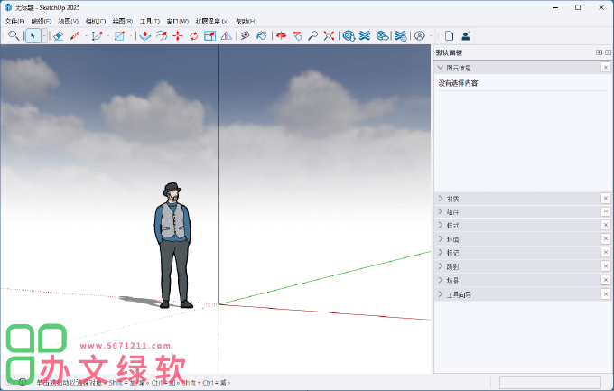
Task: Close the 默认面板 tray
Action: pos(608,52)
